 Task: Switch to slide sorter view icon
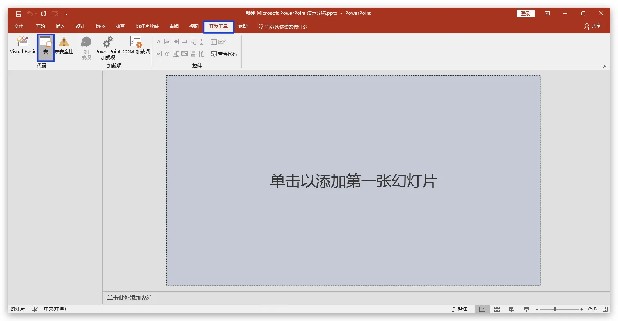pos(497,309)
